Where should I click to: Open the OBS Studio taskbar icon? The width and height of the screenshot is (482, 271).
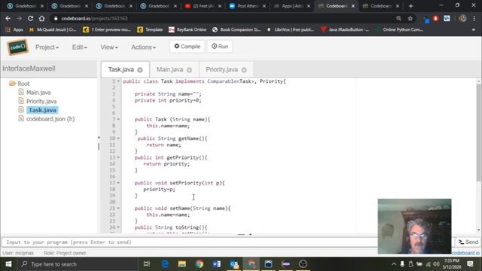303,264
